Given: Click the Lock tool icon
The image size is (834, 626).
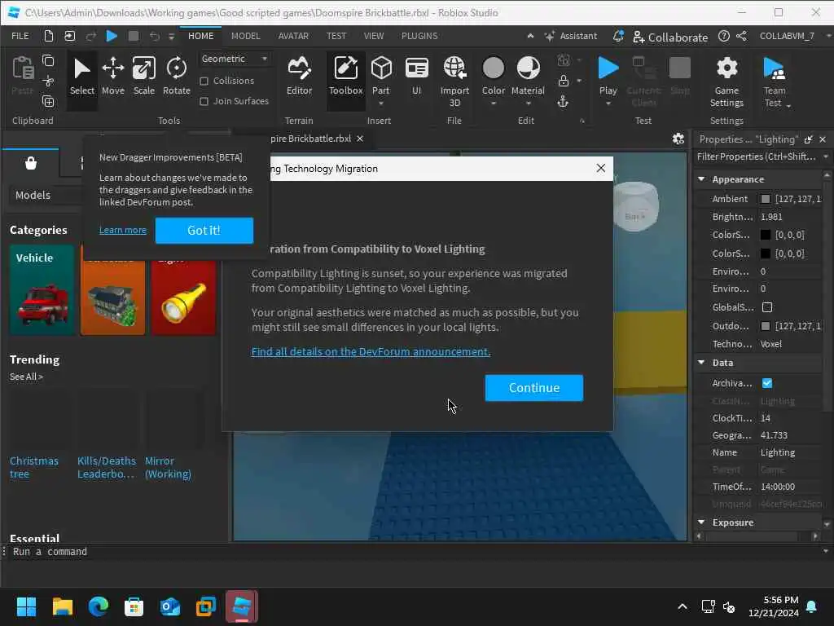Looking at the screenshot, I should (564, 81).
